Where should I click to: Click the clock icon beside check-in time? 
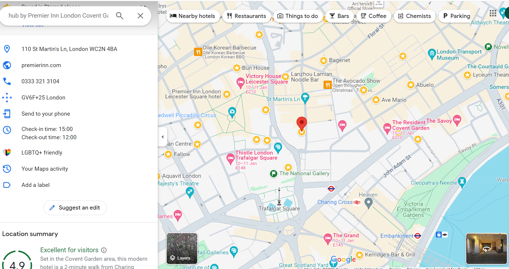click(7, 130)
